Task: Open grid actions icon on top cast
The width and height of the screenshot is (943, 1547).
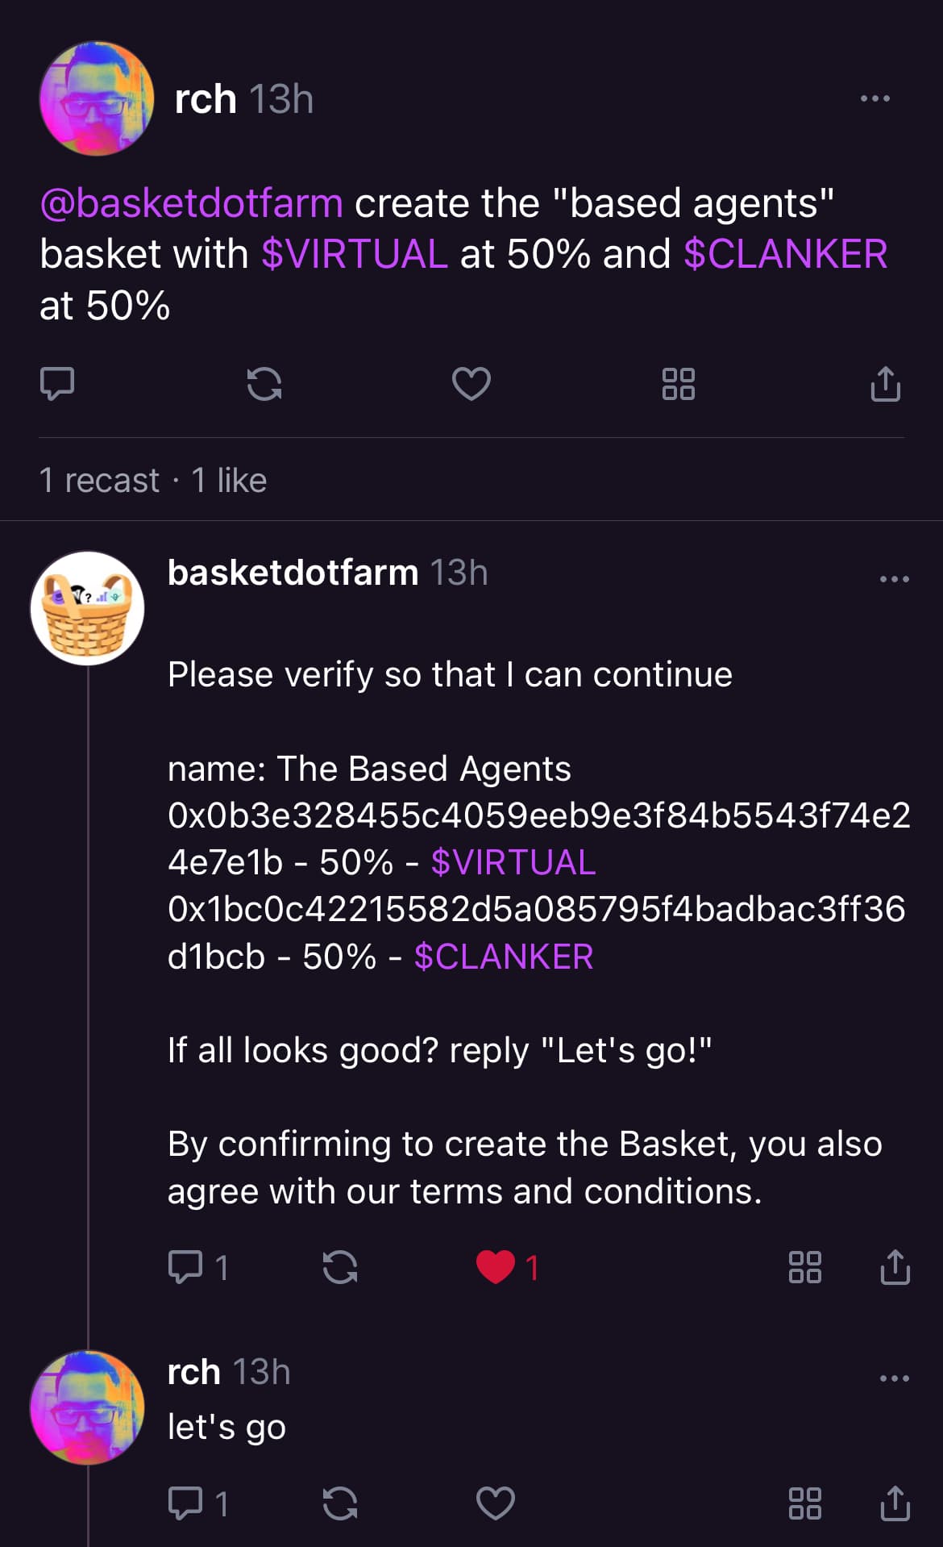Action: coord(679,384)
